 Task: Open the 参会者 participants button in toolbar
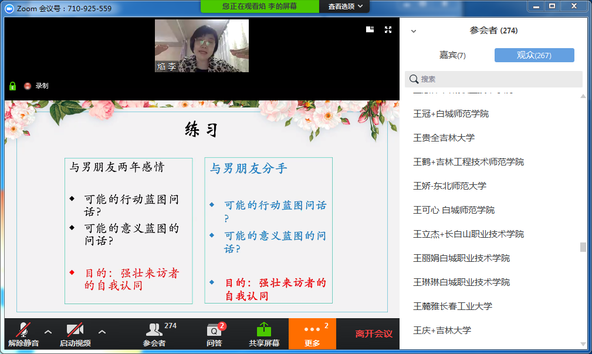coord(154,334)
